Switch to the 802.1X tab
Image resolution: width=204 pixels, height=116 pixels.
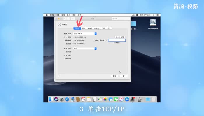(x=96, y=28)
